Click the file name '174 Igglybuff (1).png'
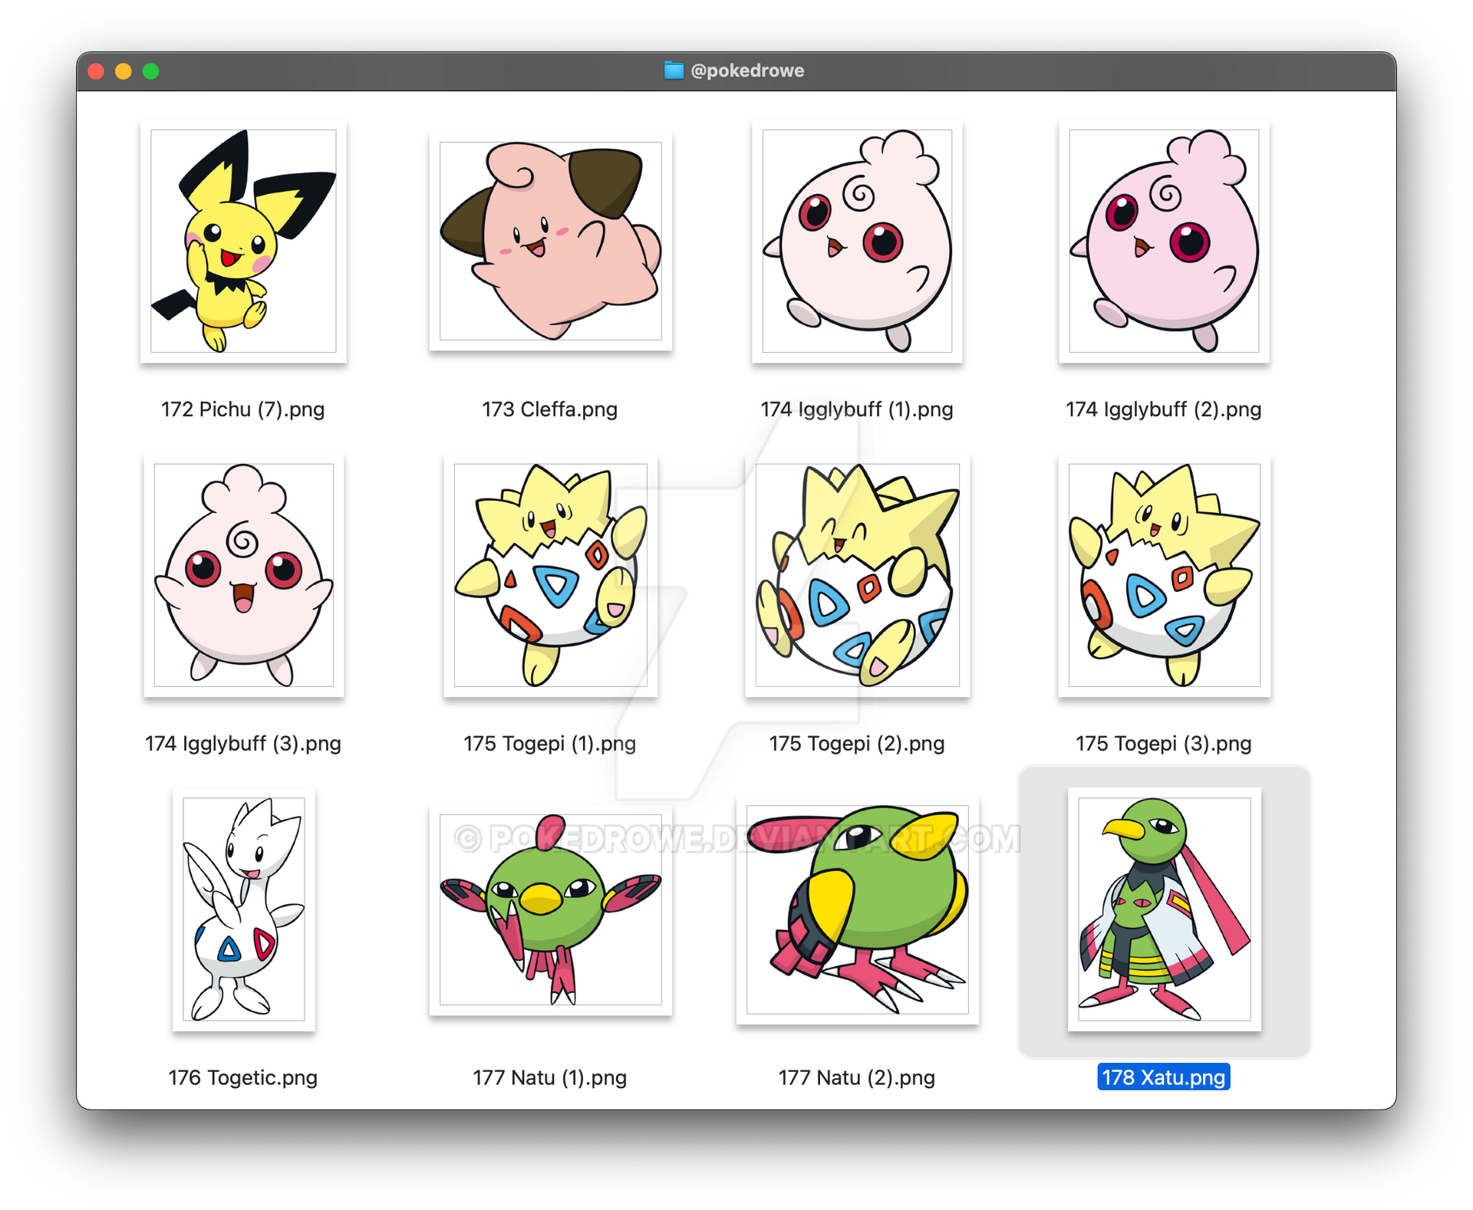Viewport: 1473px width, 1210px height. tap(857, 409)
